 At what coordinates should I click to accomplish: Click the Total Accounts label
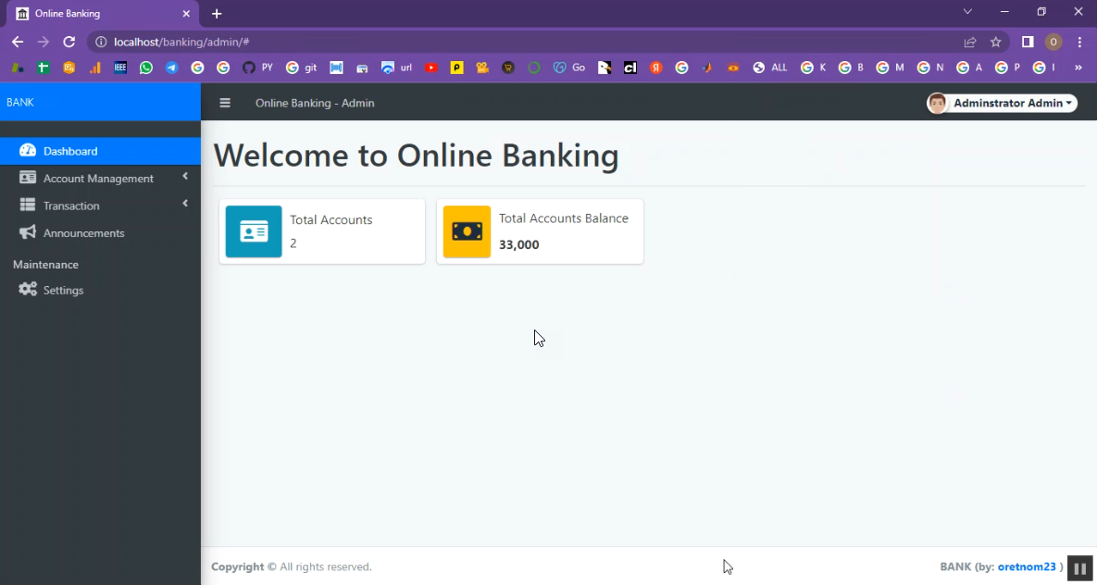pyautogui.click(x=330, y=219)
